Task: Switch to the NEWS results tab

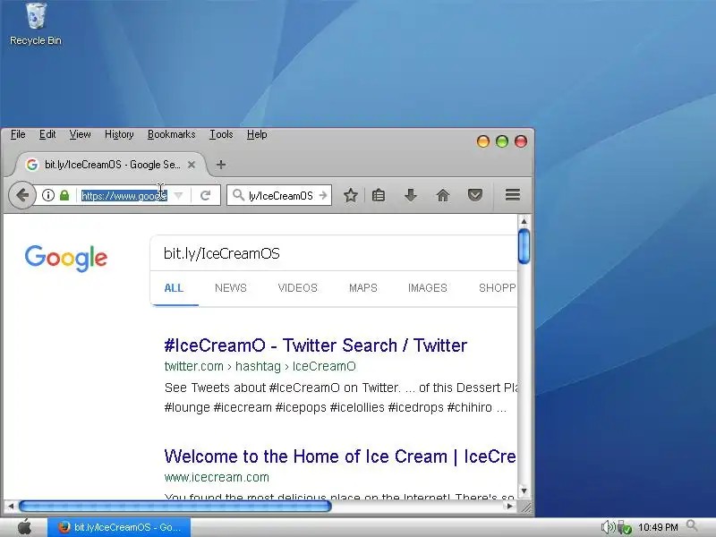Action: (x=231, y=288)
